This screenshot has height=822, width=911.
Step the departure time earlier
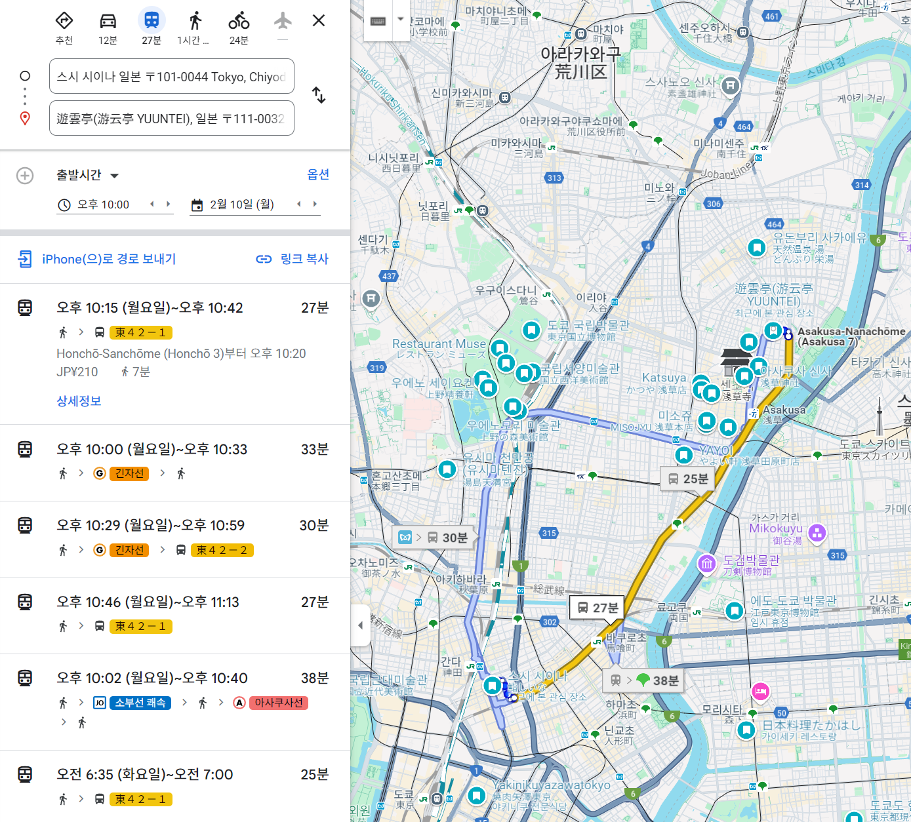point(152,204)
